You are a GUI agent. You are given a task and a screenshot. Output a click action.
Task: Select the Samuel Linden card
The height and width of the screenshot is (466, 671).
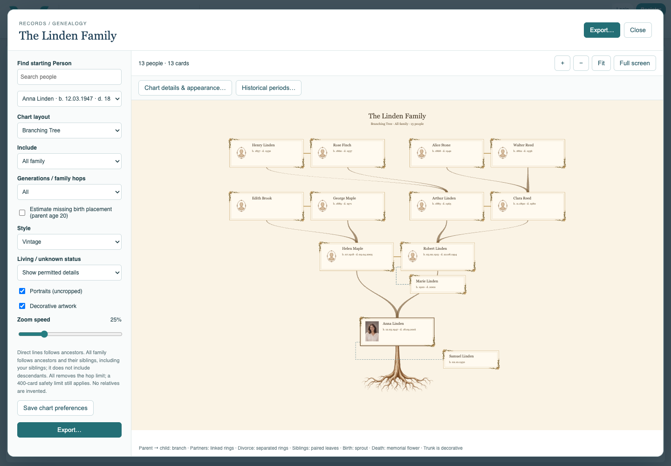(x=471, y=359)
